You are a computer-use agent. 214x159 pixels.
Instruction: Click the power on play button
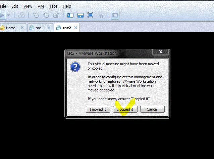pyautogui.click(x=2, y=15)
